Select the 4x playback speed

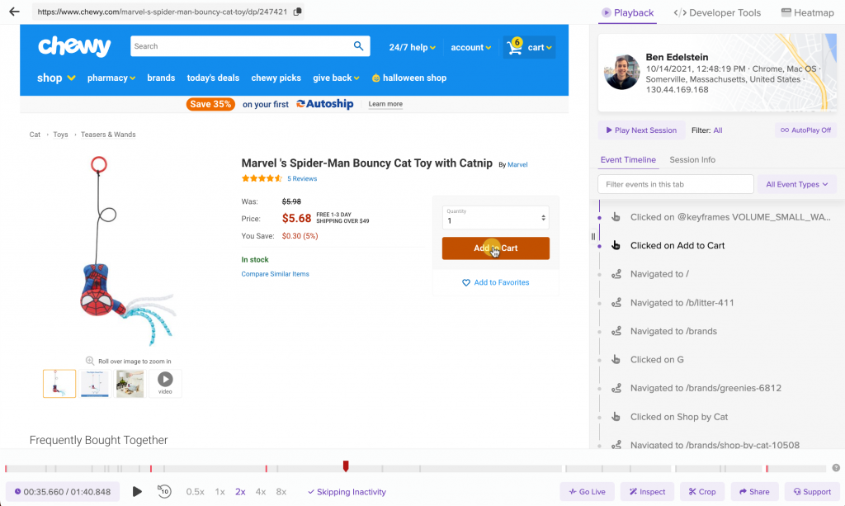pos(261,492)
